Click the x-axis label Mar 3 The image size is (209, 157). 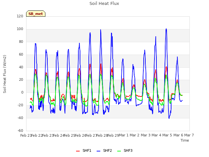(x=146, y=135)
